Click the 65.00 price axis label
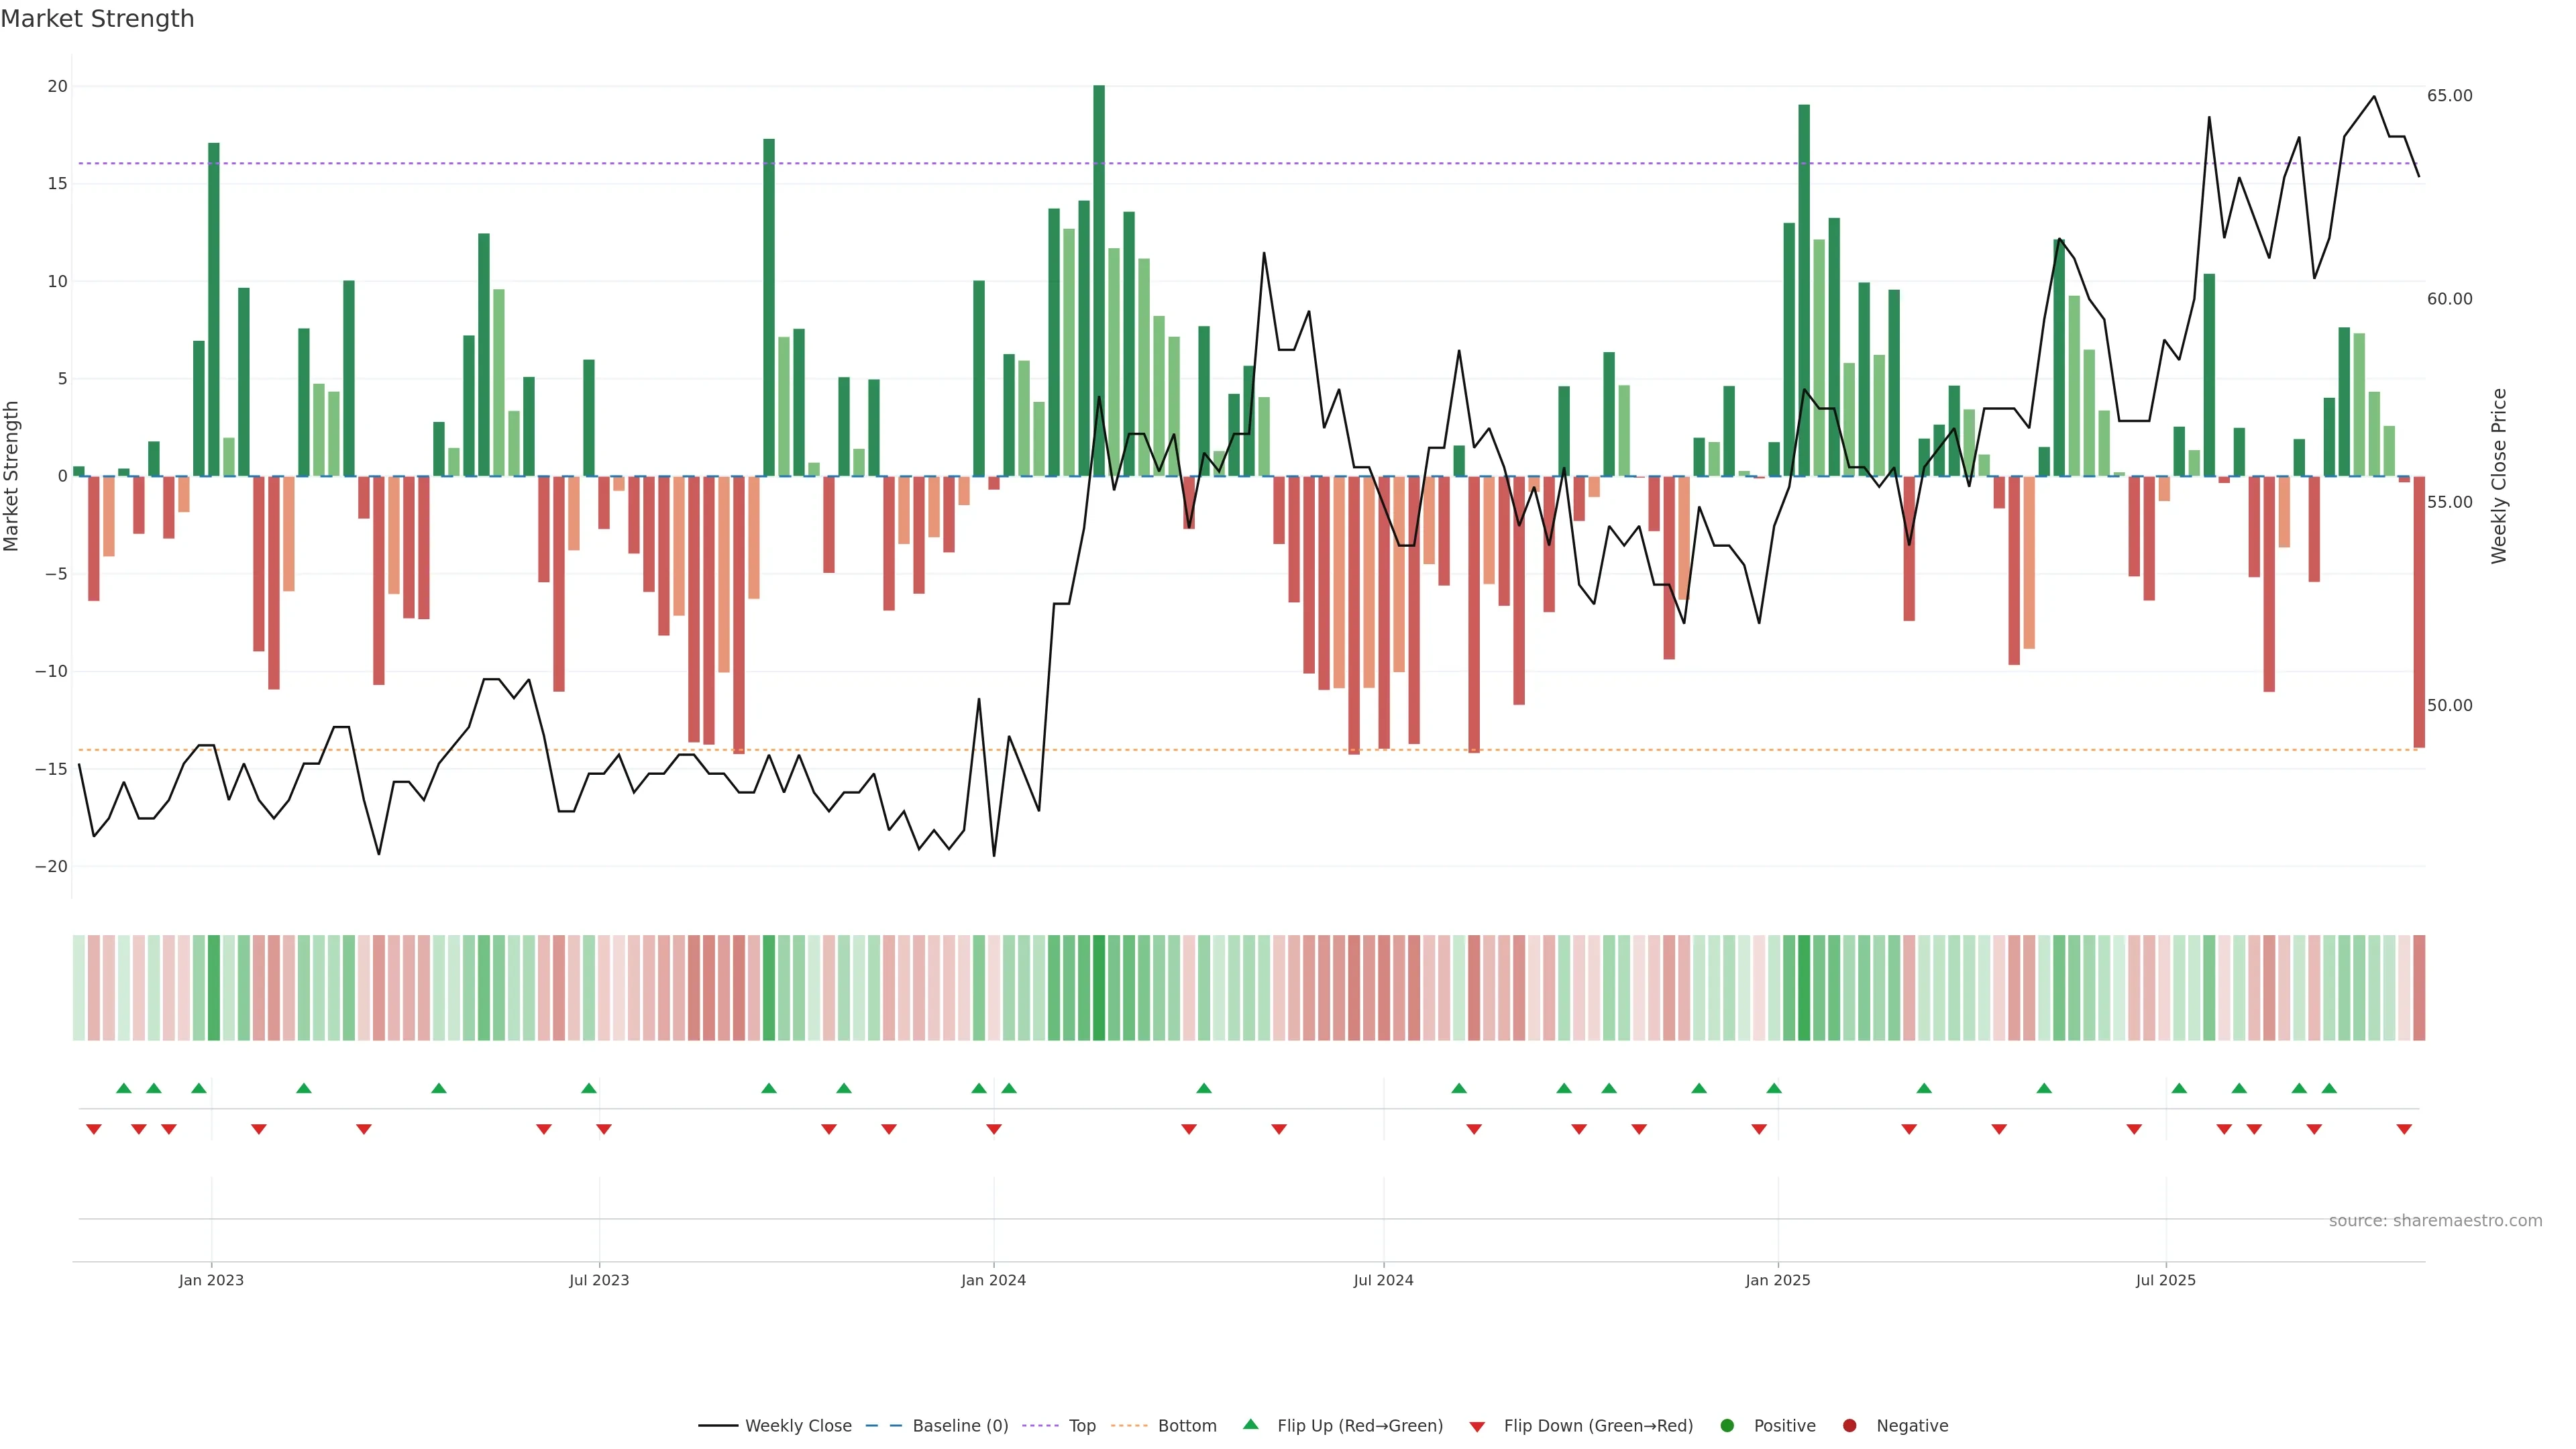Image resolution: width=2576 pixels, height=1449 pixels. [x=2449, y=96]
